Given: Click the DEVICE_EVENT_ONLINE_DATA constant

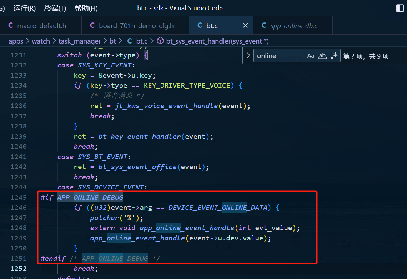Looking at the screenshot, I should coord(217,207).
